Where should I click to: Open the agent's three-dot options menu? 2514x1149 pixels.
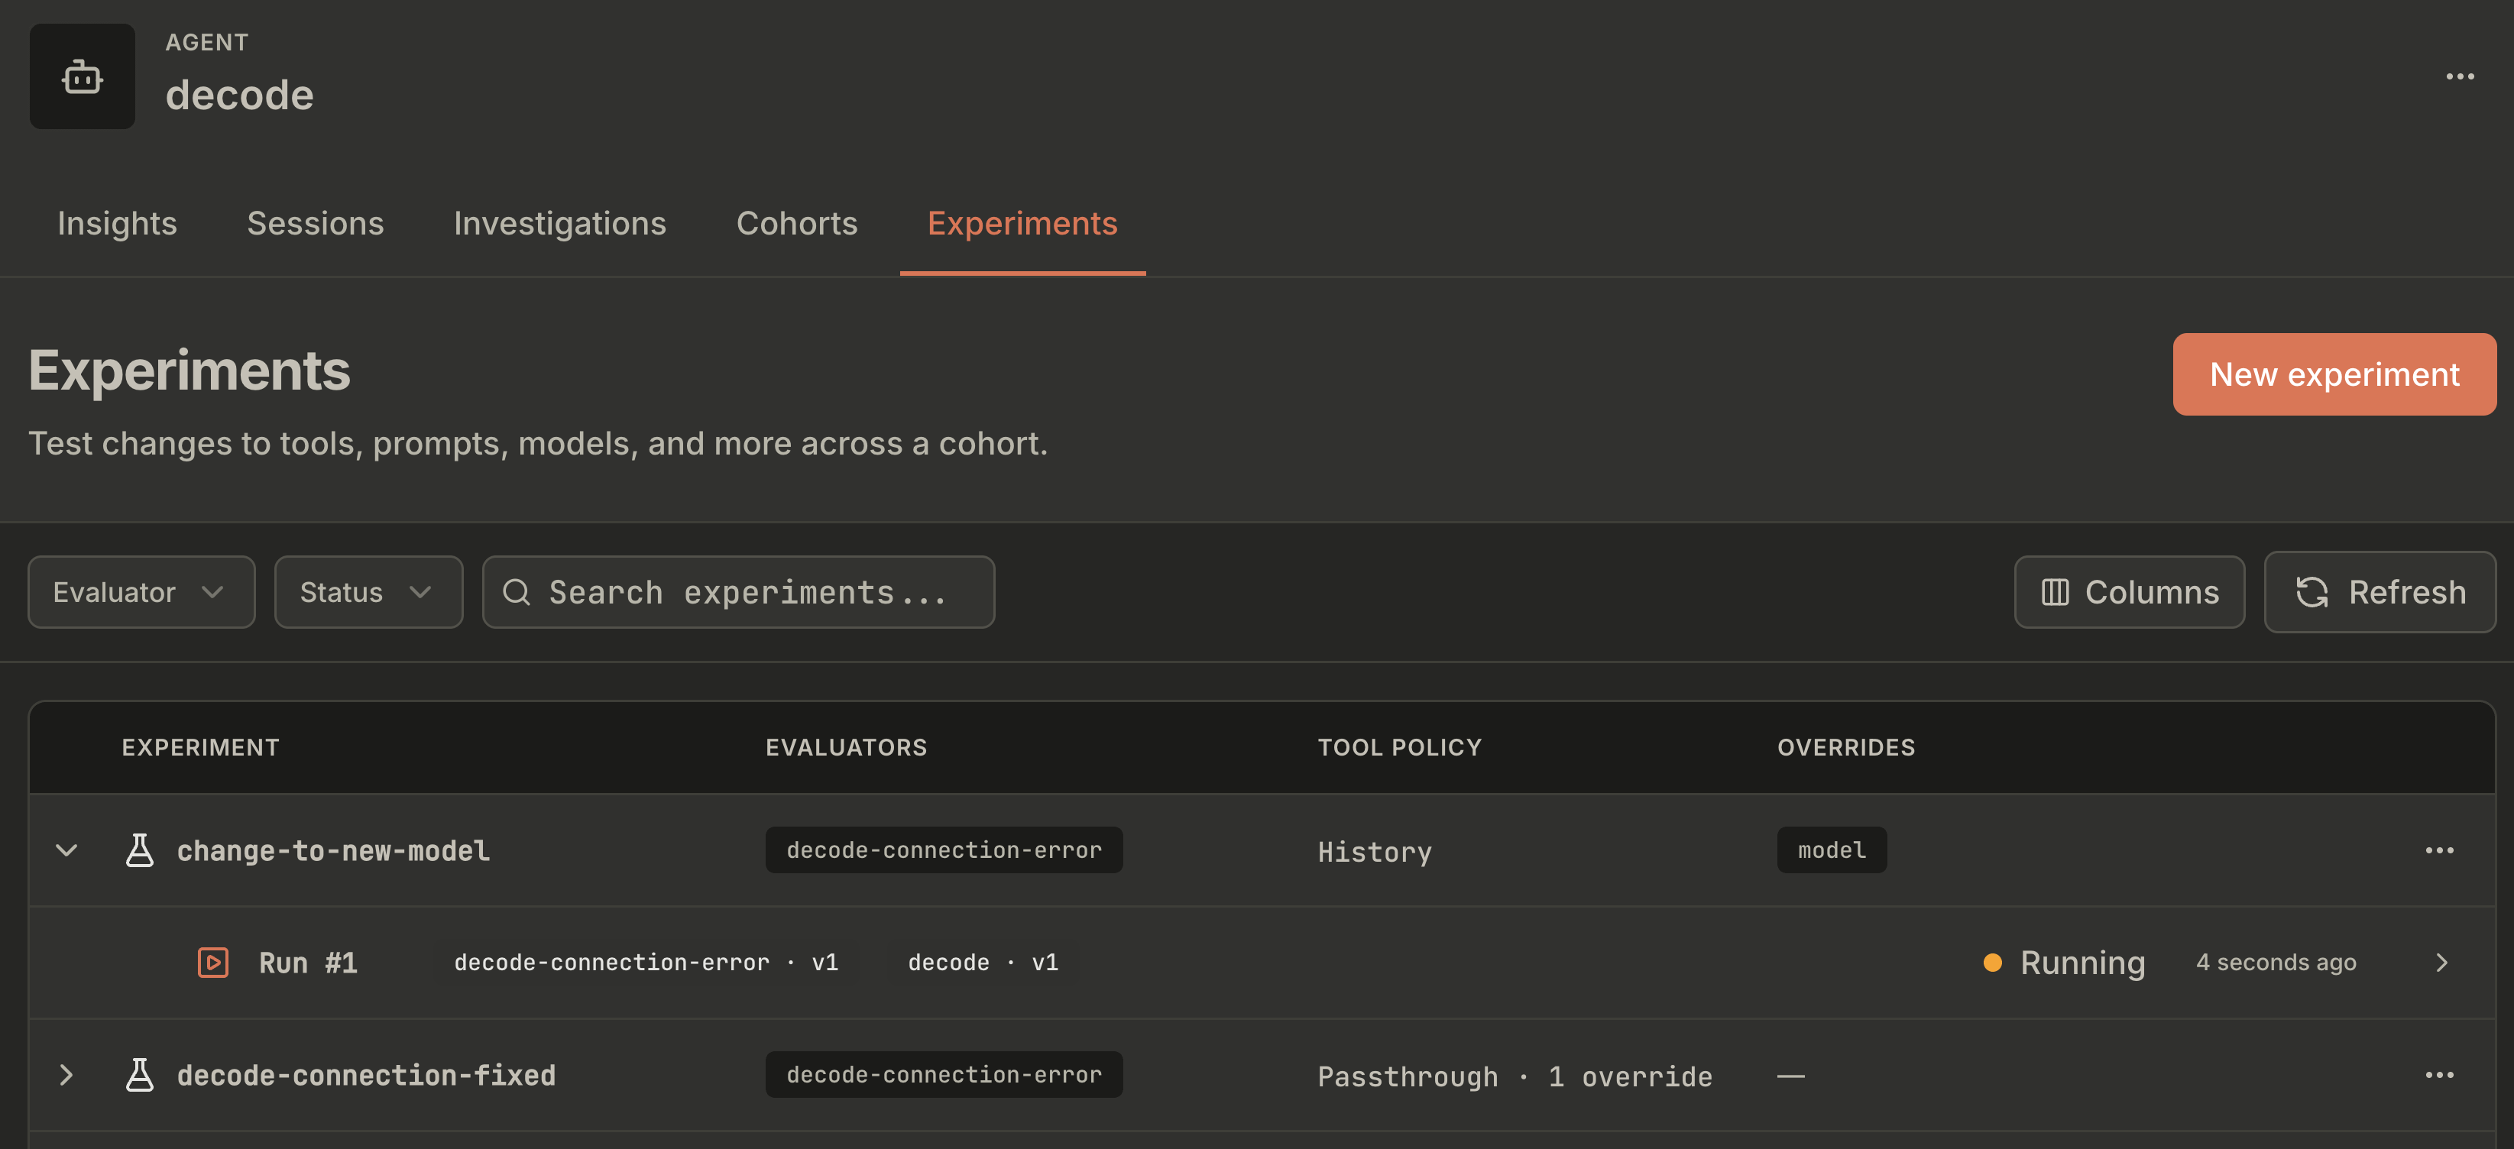[2459, 76]
